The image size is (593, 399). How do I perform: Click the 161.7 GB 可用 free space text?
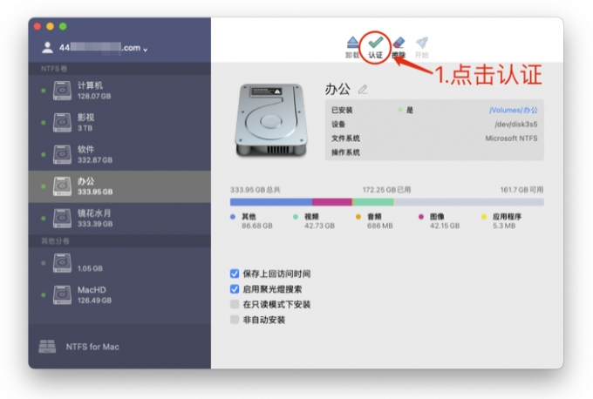pyautogui.click(x=521, y=190)
